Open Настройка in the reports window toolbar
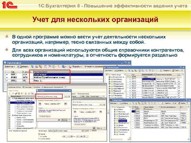This screenshot has width=191, height=143. pyautogui.click(x=37, y=87)
